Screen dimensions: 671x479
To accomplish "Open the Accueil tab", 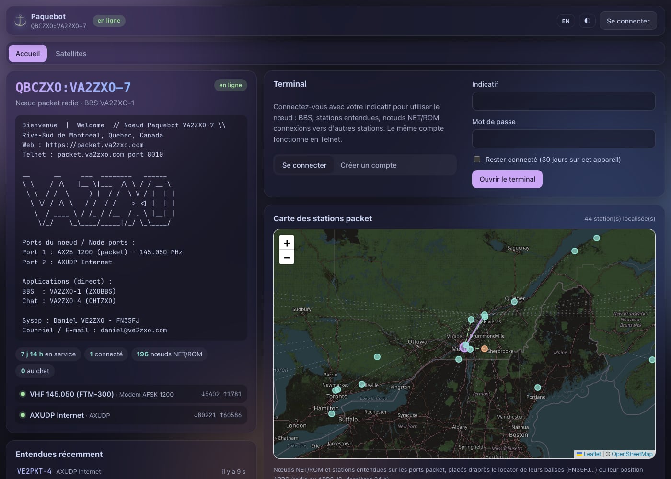I will (x=28, y=54).
